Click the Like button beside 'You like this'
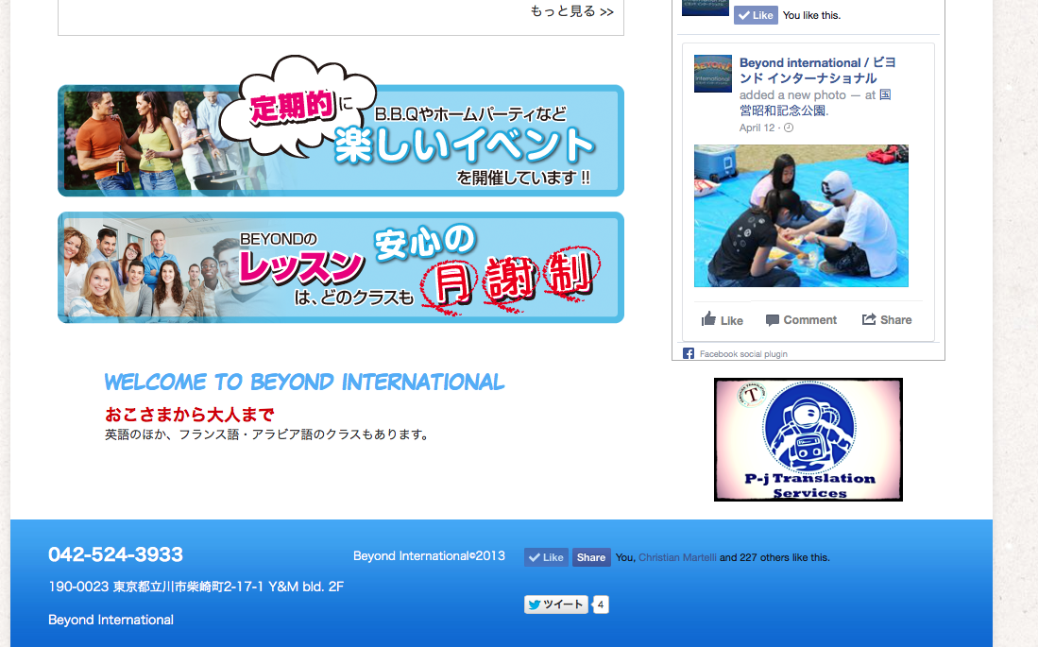 point(756,15)
